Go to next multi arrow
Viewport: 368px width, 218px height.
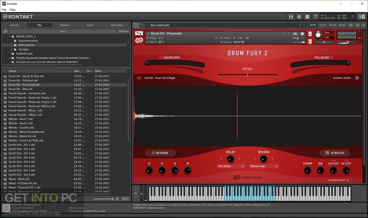pyautogui.click(x=304, y=25)
